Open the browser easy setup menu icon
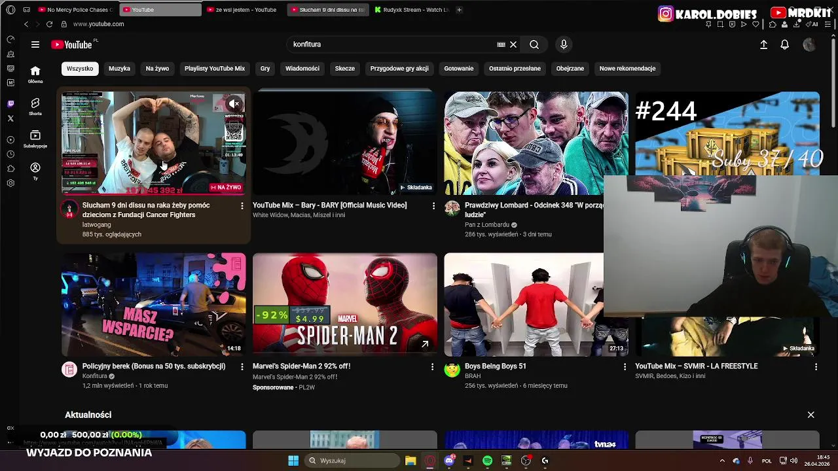This screenshot has width=838, height=471. (827, 24)
